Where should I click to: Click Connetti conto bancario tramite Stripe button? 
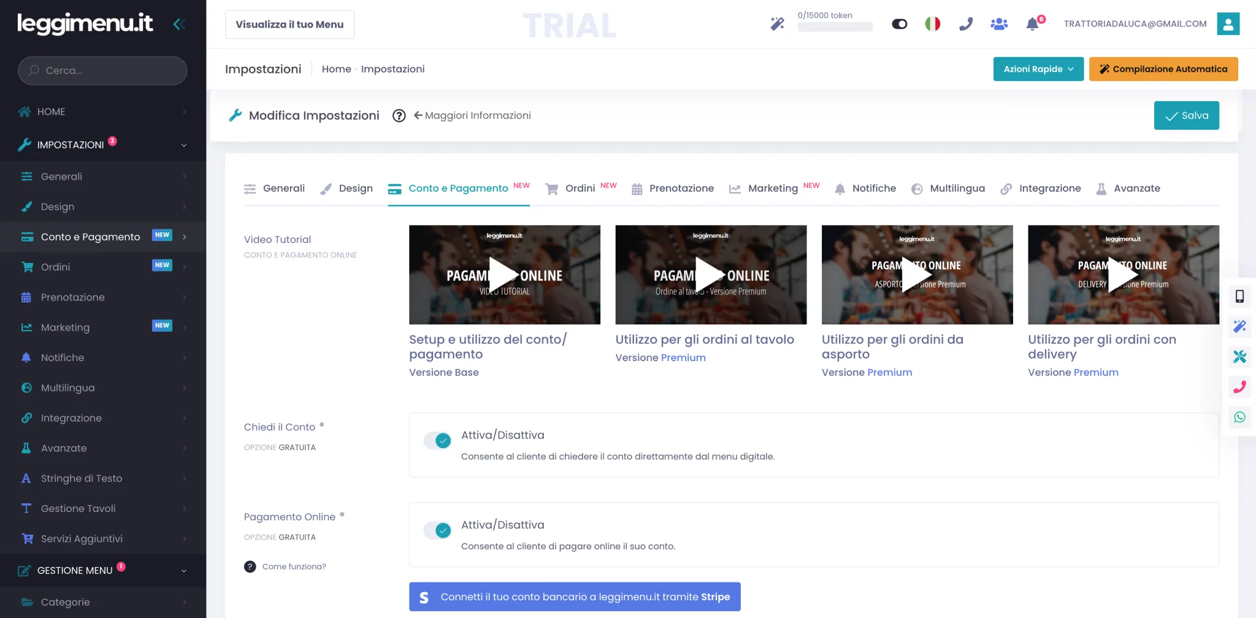[575, 597]
